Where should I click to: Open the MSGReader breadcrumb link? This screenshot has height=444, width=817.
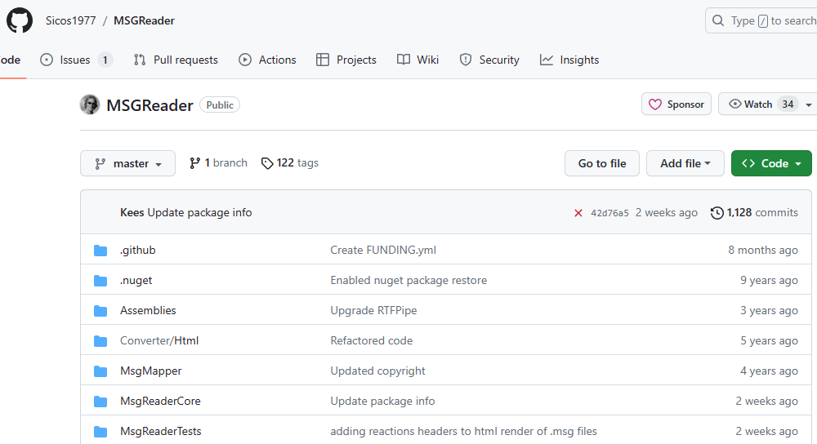pos(145,21)
